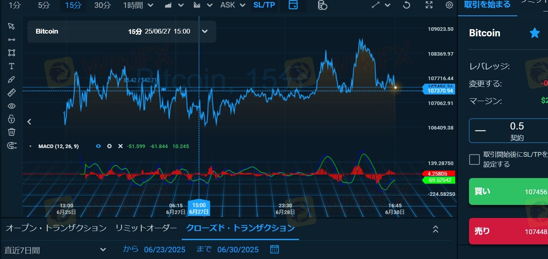The width and height of the screenshot is (548, 259).
Task: Click the chart scroll-left arrow
Action: (x=29, y=122)
